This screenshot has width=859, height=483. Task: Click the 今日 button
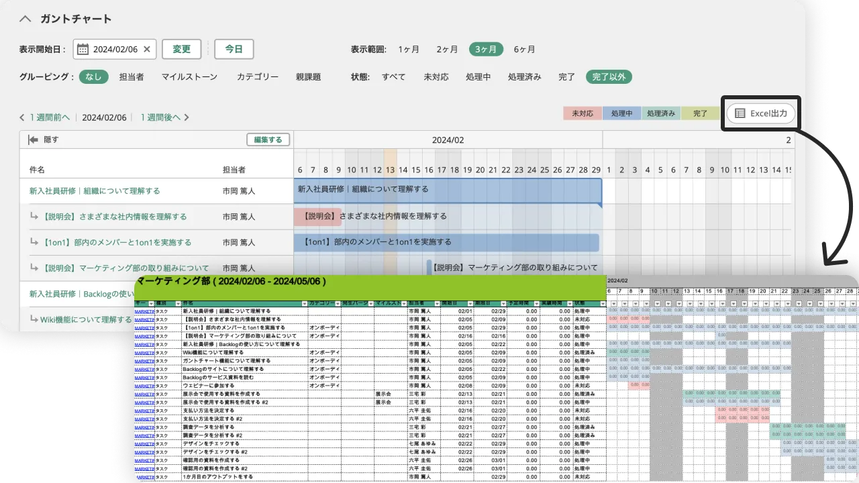click(x=234, y=48)
